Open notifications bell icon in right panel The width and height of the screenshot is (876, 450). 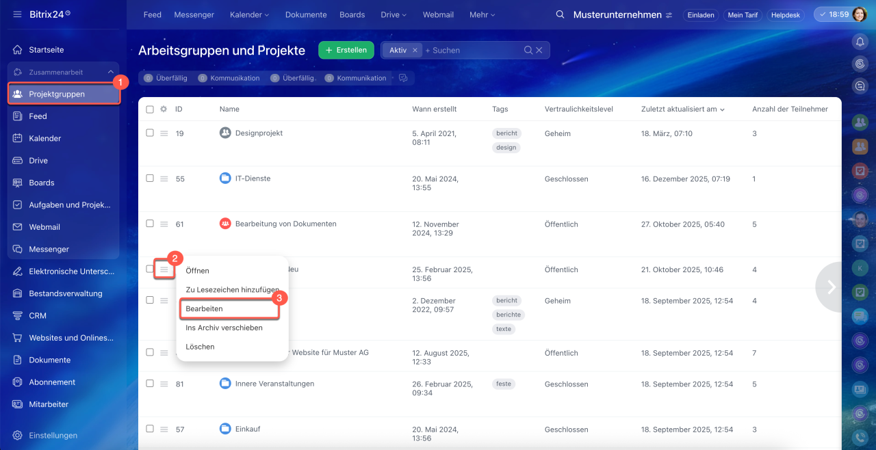[x=860, y=42]
